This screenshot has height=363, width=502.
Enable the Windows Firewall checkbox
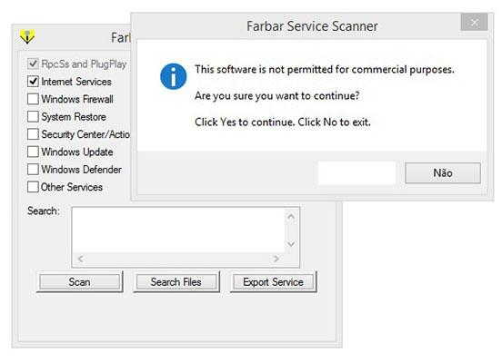click(x=33, y=99)
